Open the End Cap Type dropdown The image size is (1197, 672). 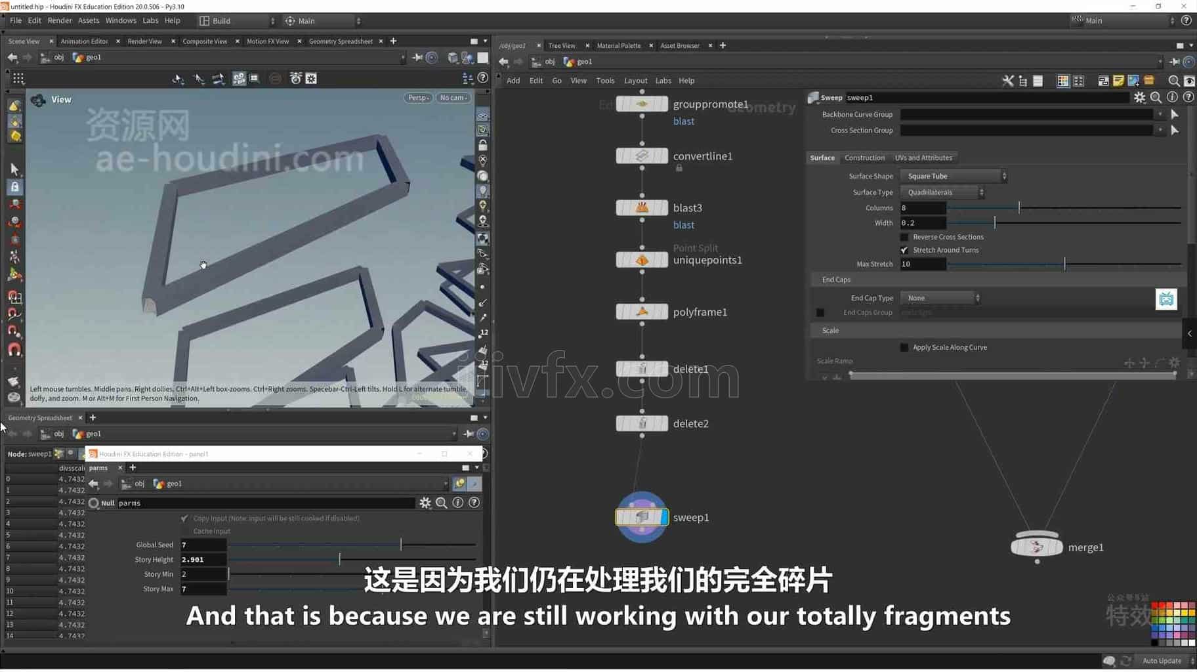(x=940, y=298)
